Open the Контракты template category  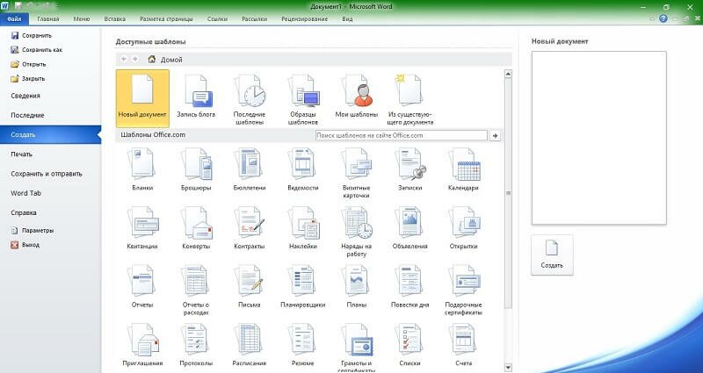click(250, 227)
